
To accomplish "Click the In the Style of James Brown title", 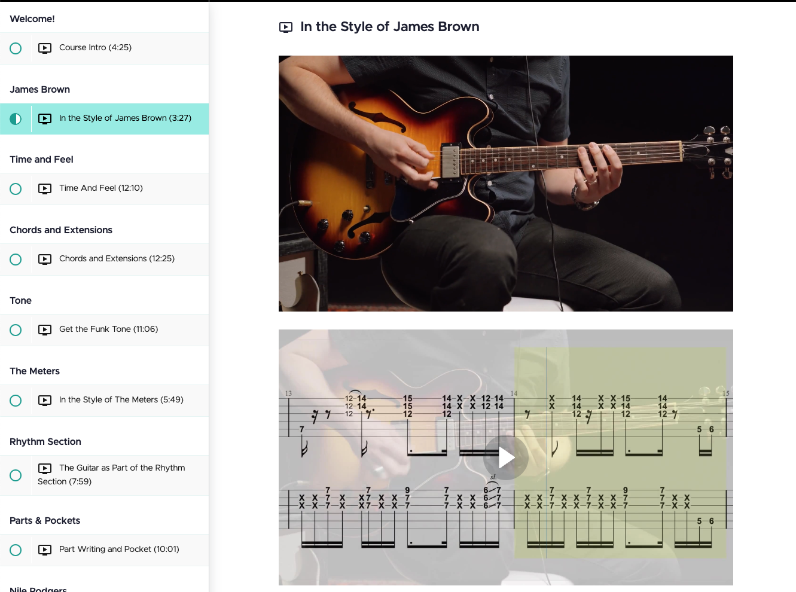I will point(390,27).
